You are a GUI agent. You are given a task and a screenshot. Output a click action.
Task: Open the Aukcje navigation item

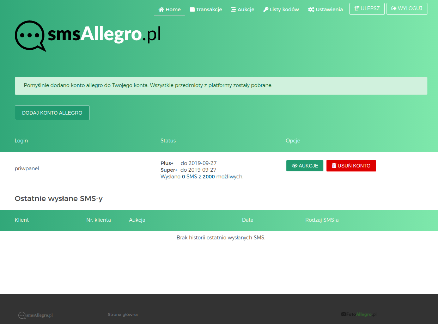[x=243, y=10]
